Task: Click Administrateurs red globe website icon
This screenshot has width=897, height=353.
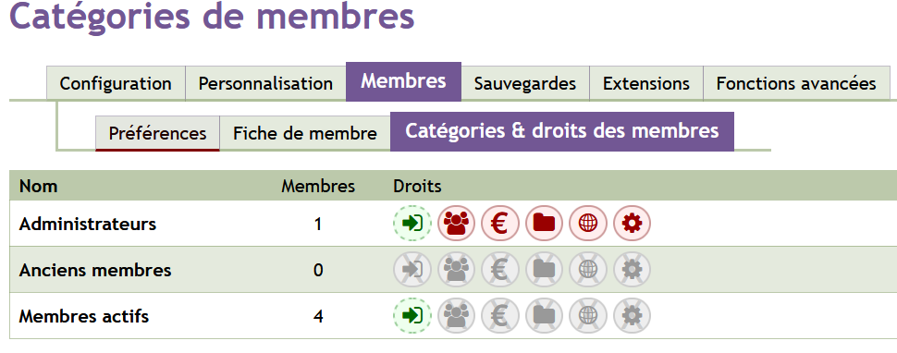Action: point(588,224)
